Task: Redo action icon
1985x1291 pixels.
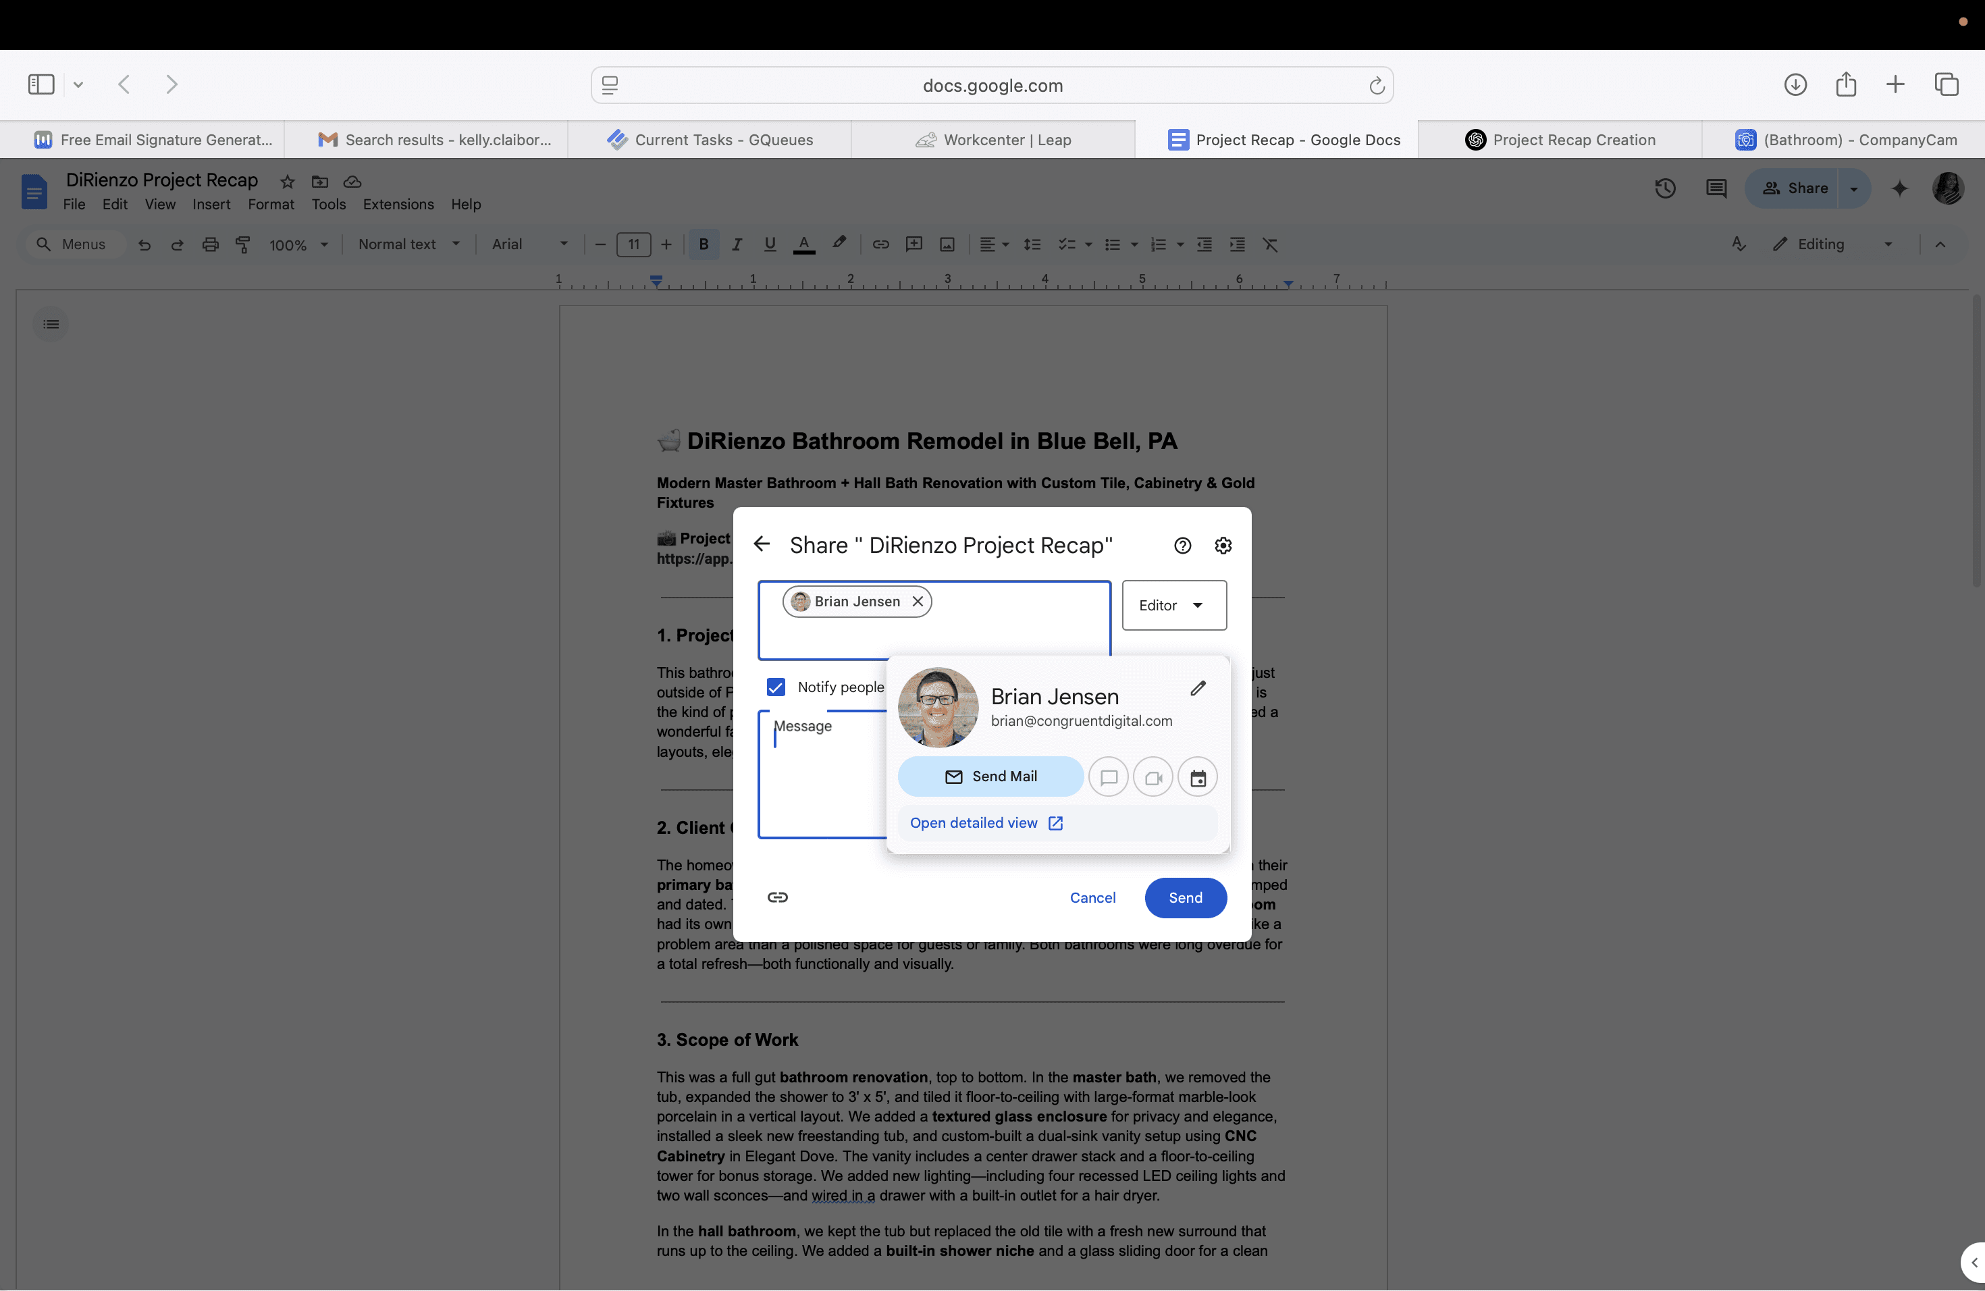Action: point(177,244)
